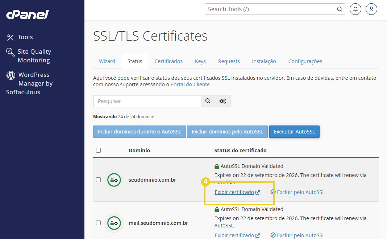Click the domain search magnifier button
387x239 pixels.
208,101
